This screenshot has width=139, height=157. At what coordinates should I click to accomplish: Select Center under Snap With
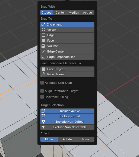[x=60, y=13]
